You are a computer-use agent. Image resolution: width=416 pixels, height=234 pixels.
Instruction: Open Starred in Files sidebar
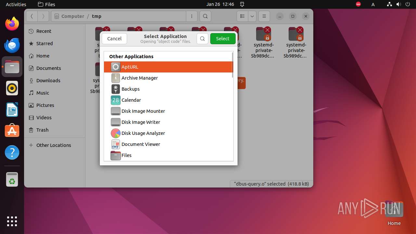[x=55, y=44]
